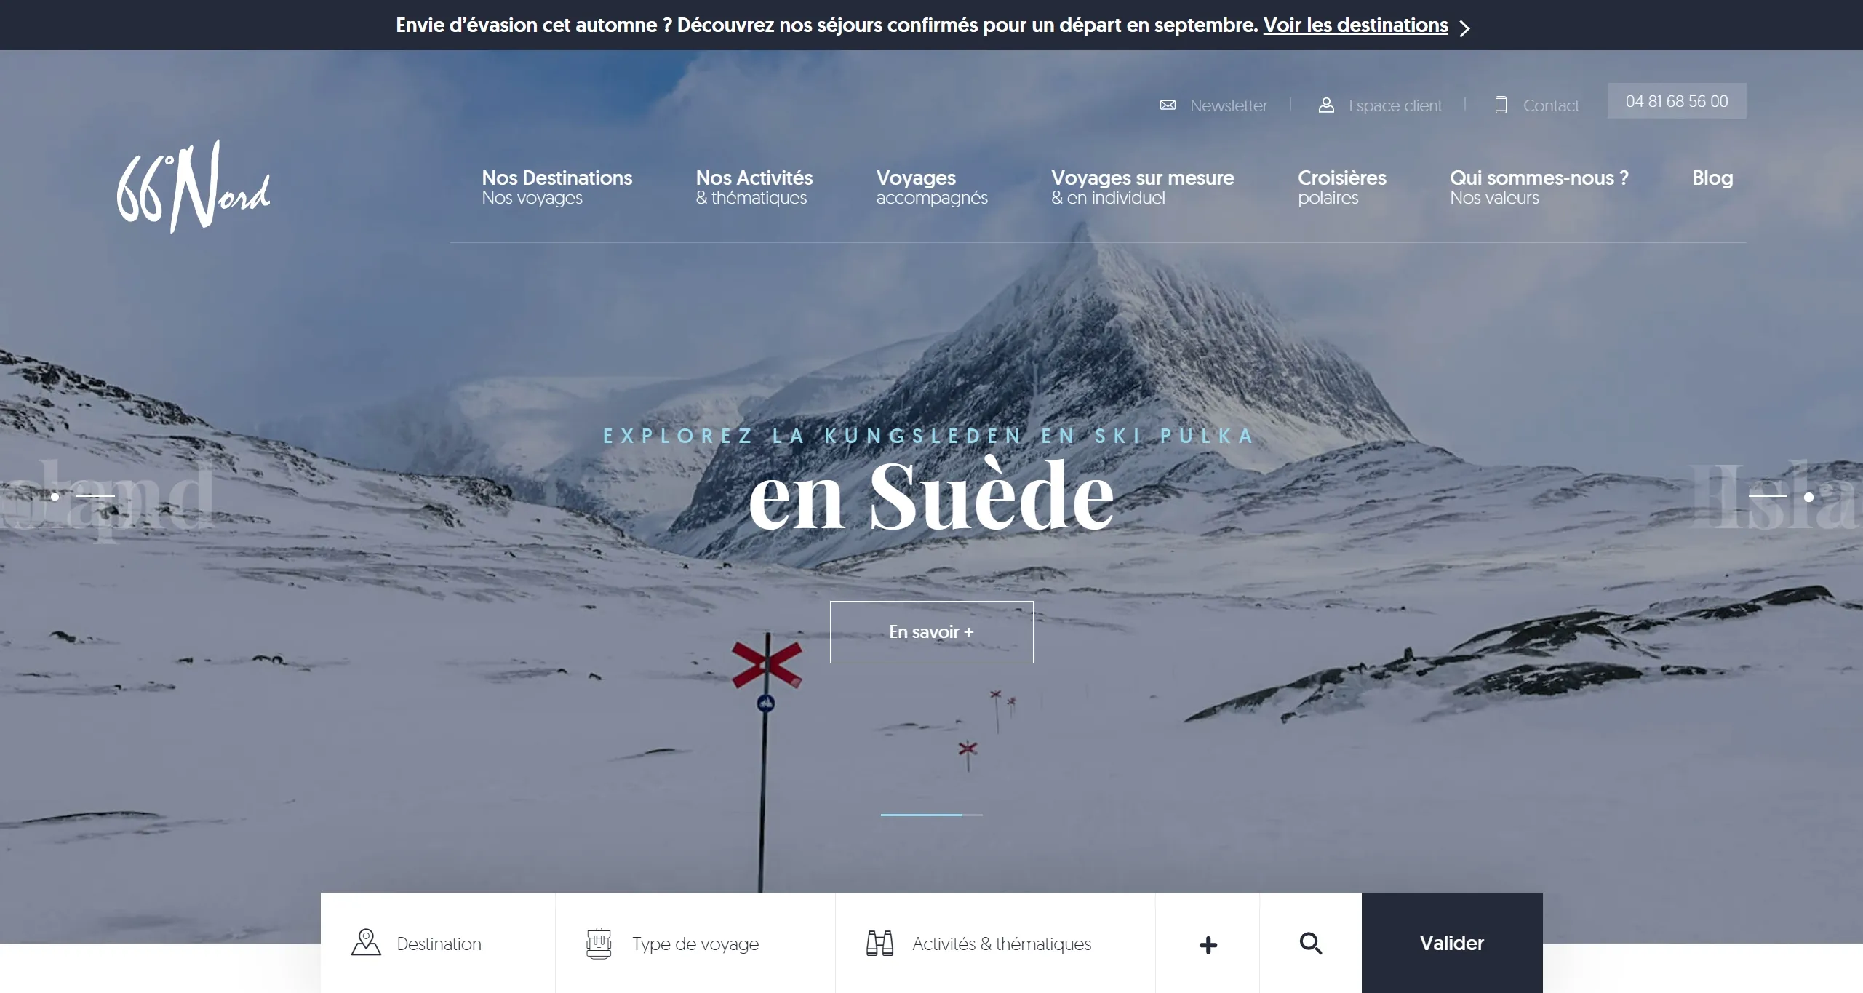Open the Blog menu item
Image resolution: width=1863 pixels, height=993 pixels.
click(1712, 178)
